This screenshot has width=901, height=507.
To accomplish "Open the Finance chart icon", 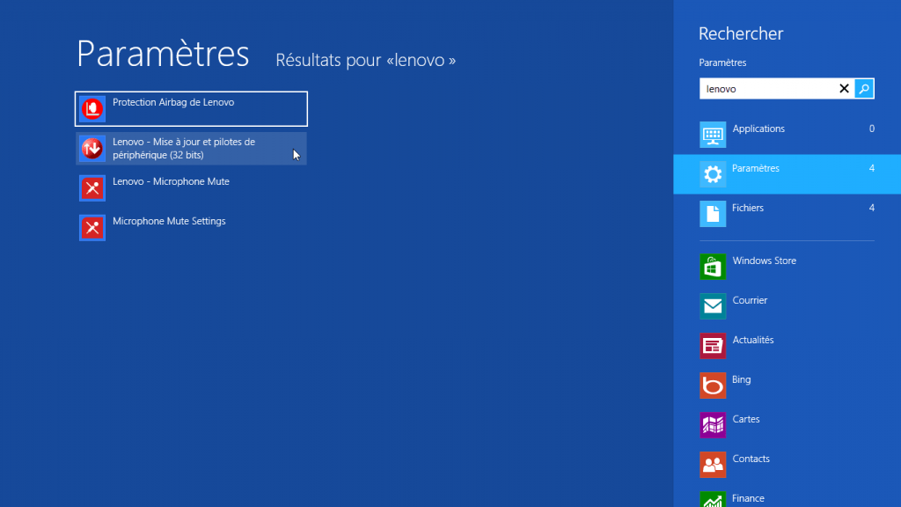I will pos(713,500).
